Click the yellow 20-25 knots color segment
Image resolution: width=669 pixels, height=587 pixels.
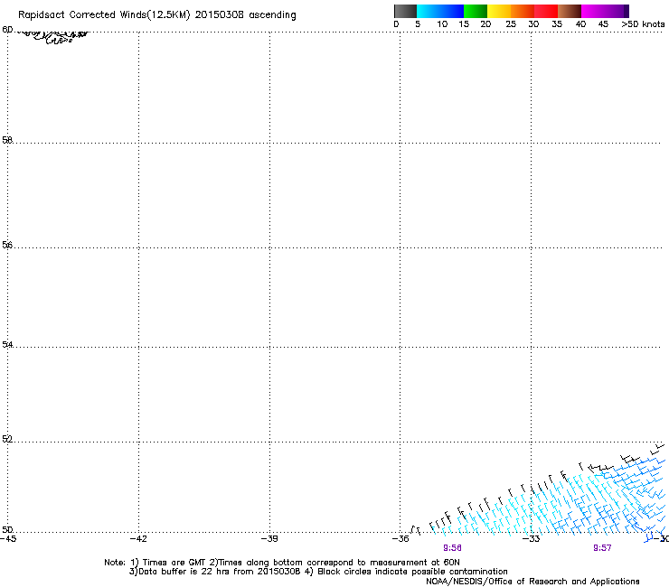click(x=499, y=11)
